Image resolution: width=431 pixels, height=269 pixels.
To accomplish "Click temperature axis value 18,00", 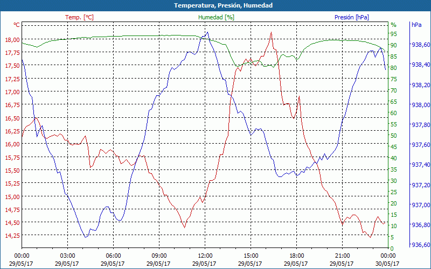I will (x=12, y=39).
